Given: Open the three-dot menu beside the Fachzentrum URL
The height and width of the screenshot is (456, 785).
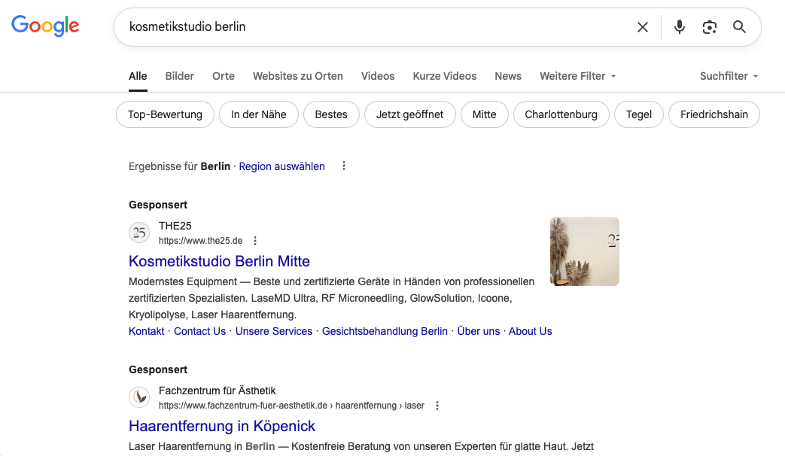Looking at the screenshot, I should click(437, 406).
